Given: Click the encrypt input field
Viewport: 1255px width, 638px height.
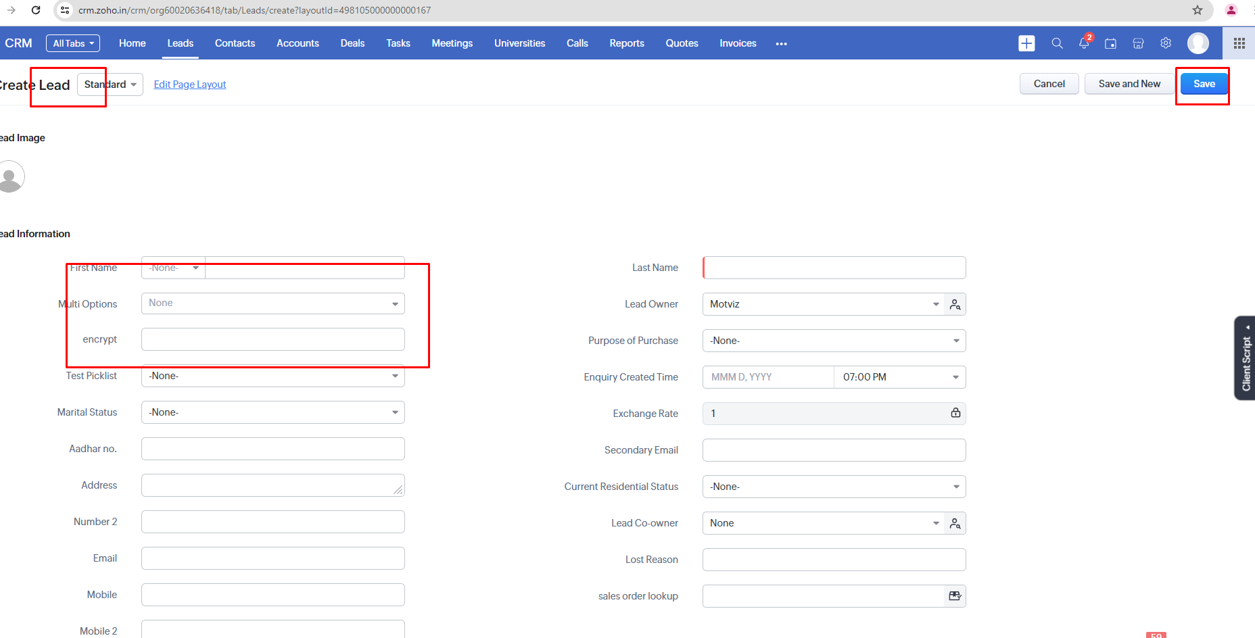Looking at the screenshot, I should (x=273, y=339).
